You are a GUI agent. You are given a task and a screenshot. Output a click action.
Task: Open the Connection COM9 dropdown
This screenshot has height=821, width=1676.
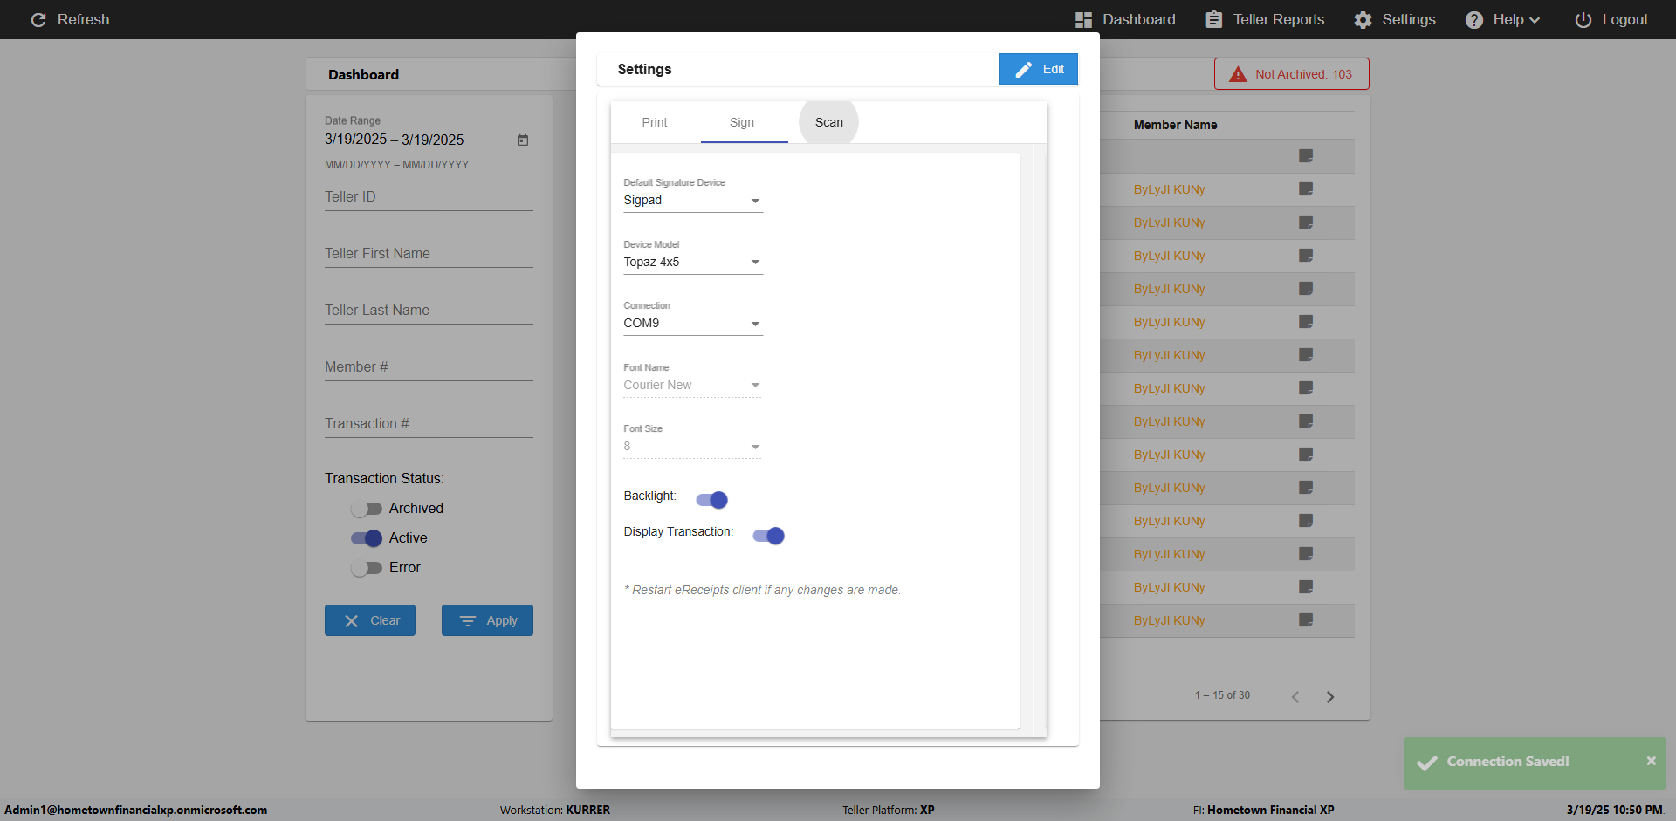pos(693,324)
